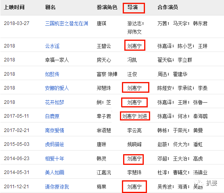Open the 云水谣 drama link
This screenshot has width=224, height=193.
click(x=52, y=46)
